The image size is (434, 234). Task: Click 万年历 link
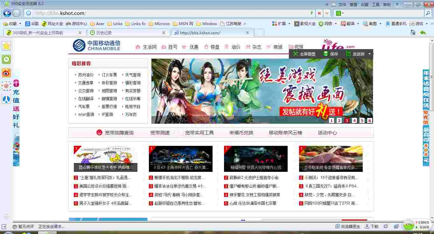[131, 114]
